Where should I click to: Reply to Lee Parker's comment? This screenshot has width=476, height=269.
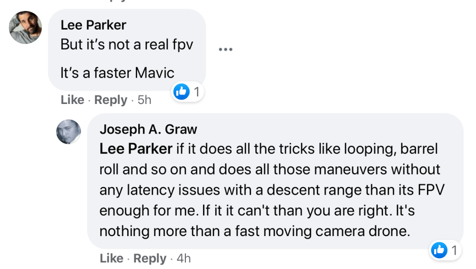111,100
